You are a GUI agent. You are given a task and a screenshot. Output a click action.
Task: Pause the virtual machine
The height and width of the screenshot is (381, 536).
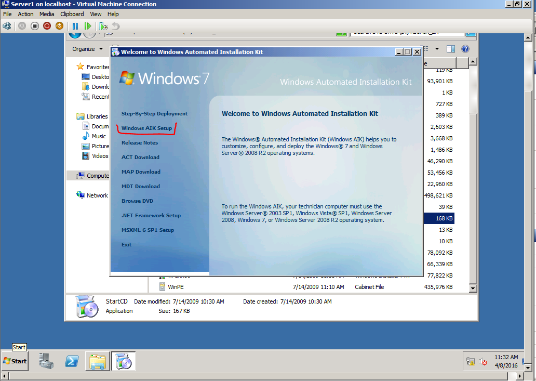[75, 26]
